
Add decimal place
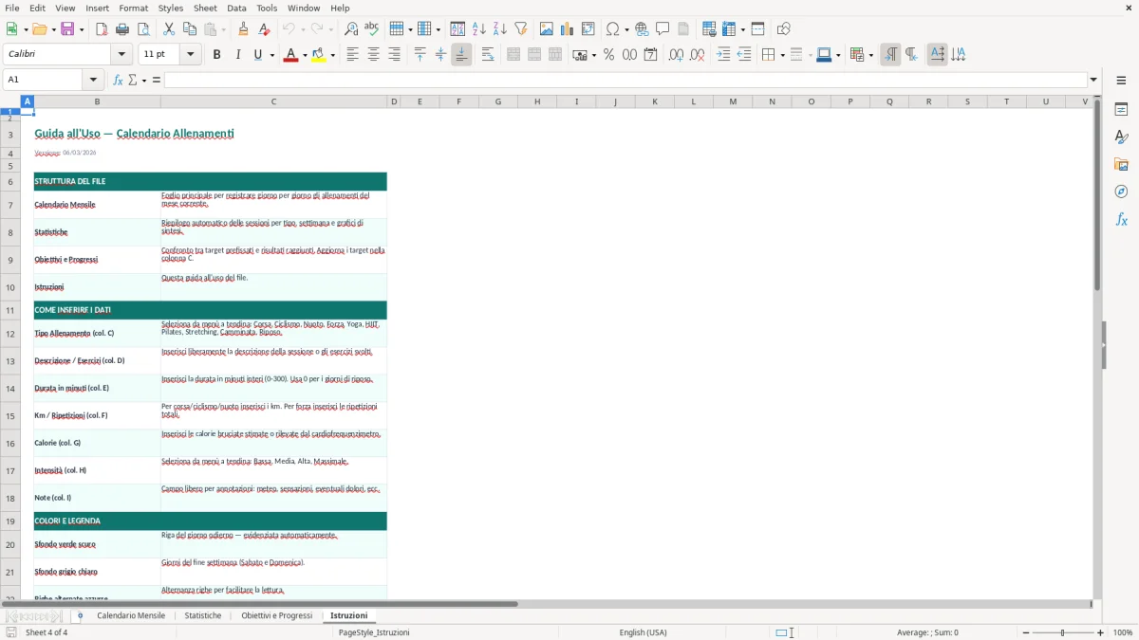676,55
